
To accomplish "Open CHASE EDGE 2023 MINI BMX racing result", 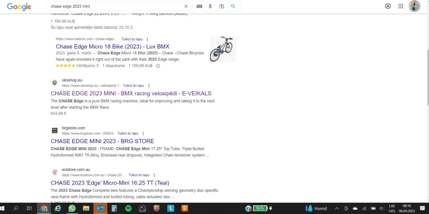I will (131, 93).
